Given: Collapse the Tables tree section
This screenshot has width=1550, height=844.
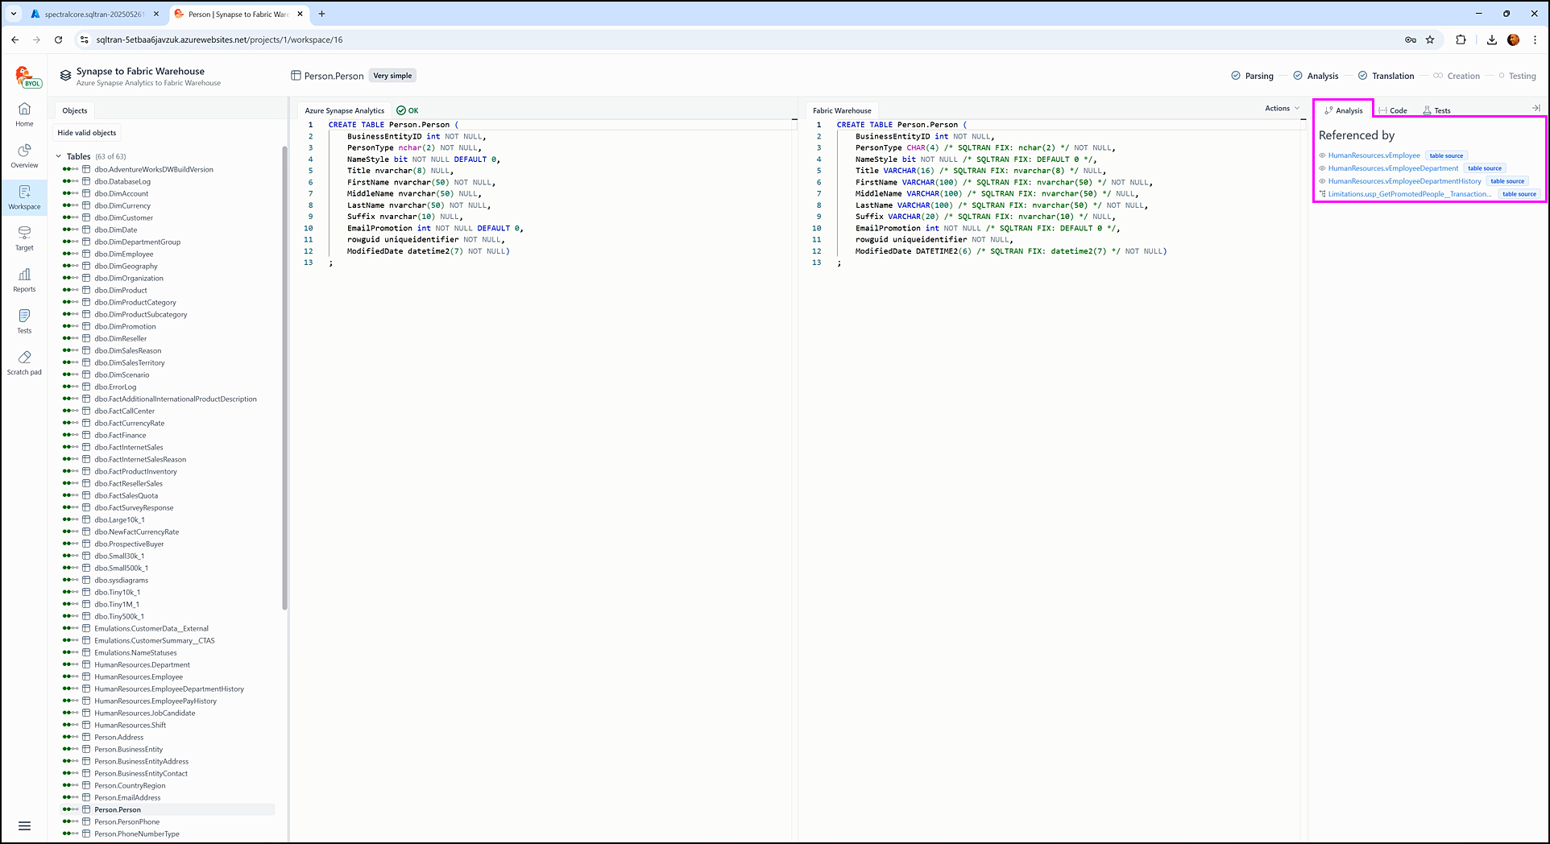Looking at the screenshot, I should pyautogui.click(x=59, y=156).
